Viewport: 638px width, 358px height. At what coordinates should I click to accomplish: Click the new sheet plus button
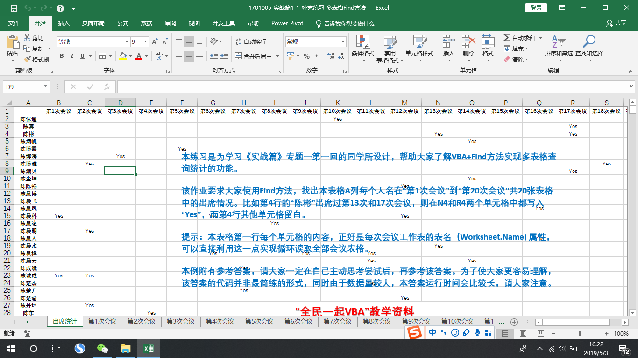pos(514,322)
